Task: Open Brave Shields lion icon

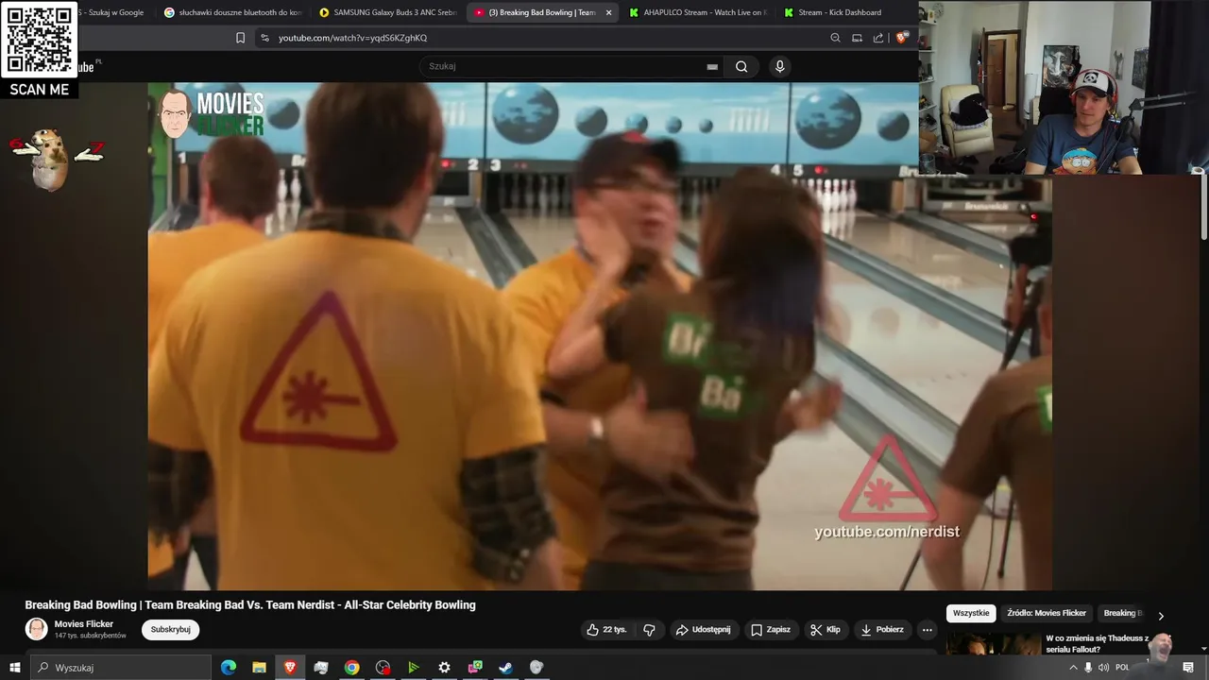Action: pyautogui.click(x=902, y=38)
